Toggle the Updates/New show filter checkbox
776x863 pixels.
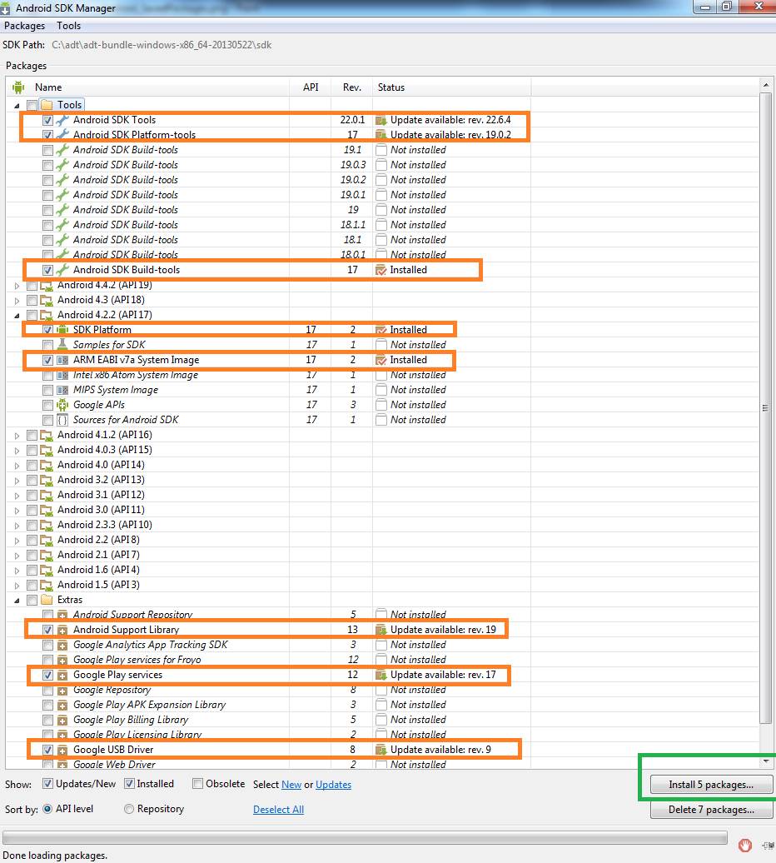point(47,784)
